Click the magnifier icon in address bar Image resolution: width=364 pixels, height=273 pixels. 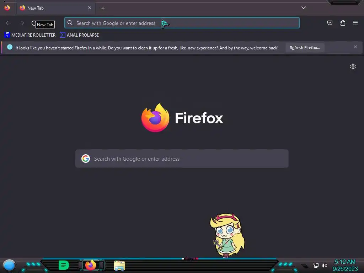(x=70, y=23)
